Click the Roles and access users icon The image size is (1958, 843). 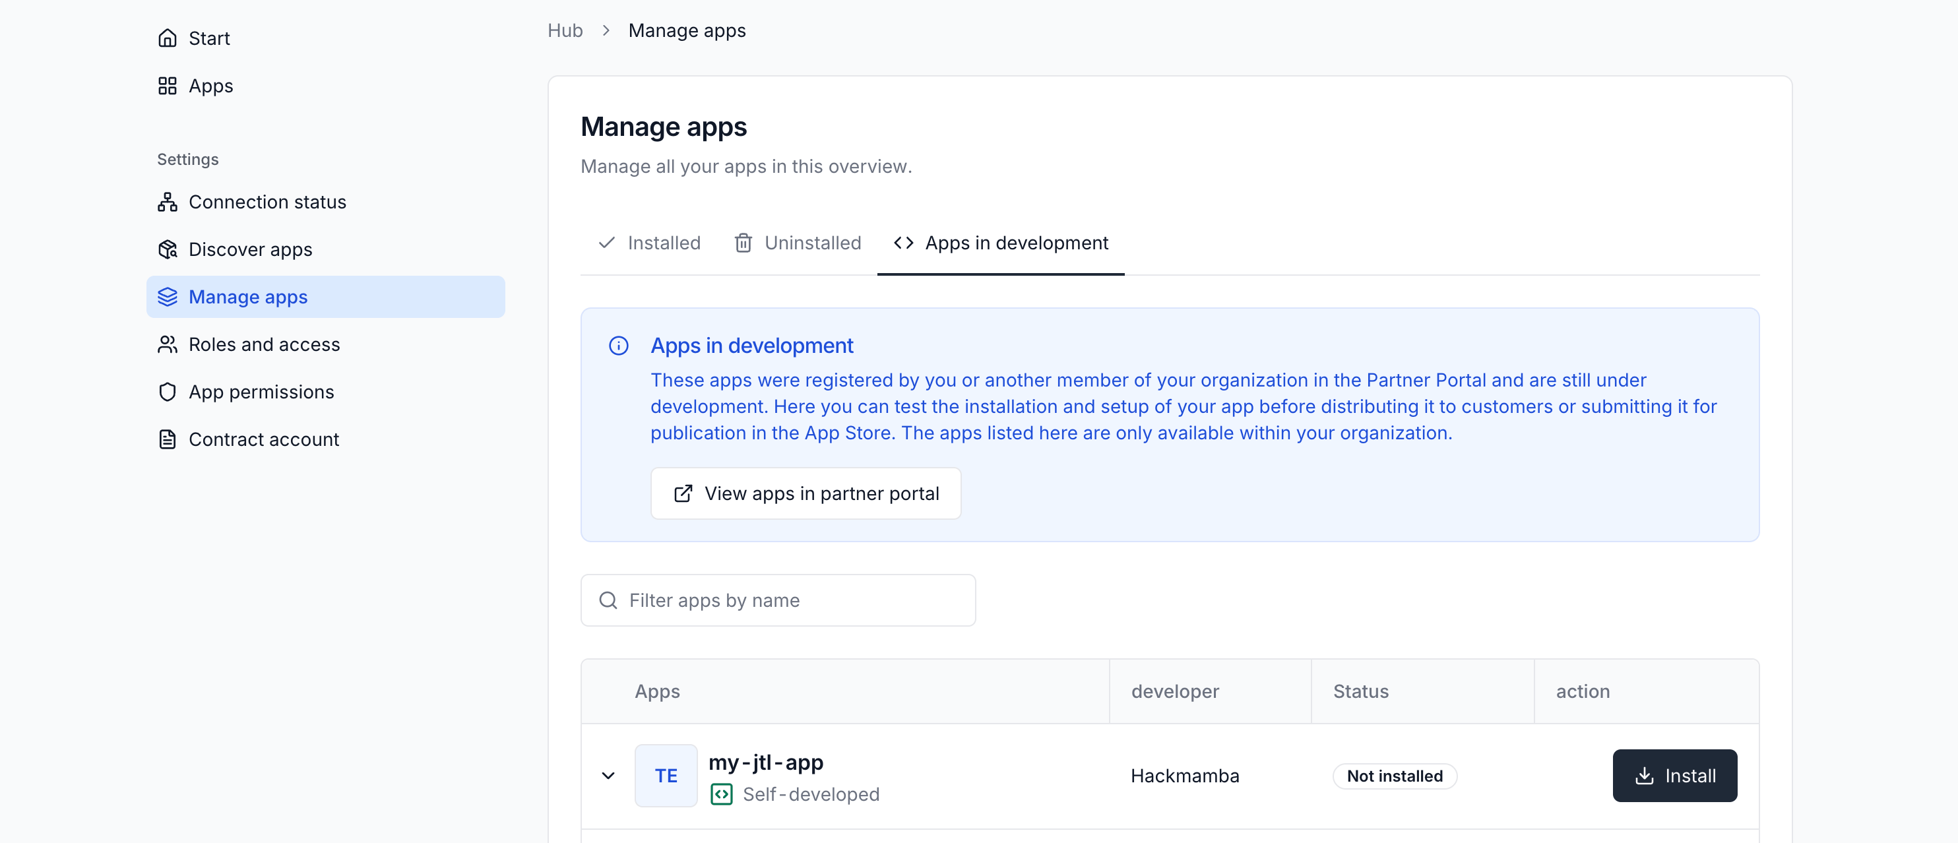[x=167, y=344]
